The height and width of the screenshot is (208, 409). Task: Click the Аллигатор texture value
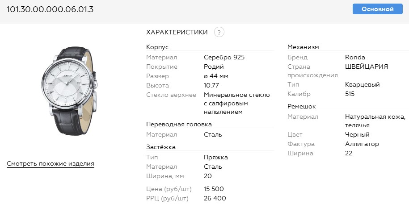click(x=362, y=144)
